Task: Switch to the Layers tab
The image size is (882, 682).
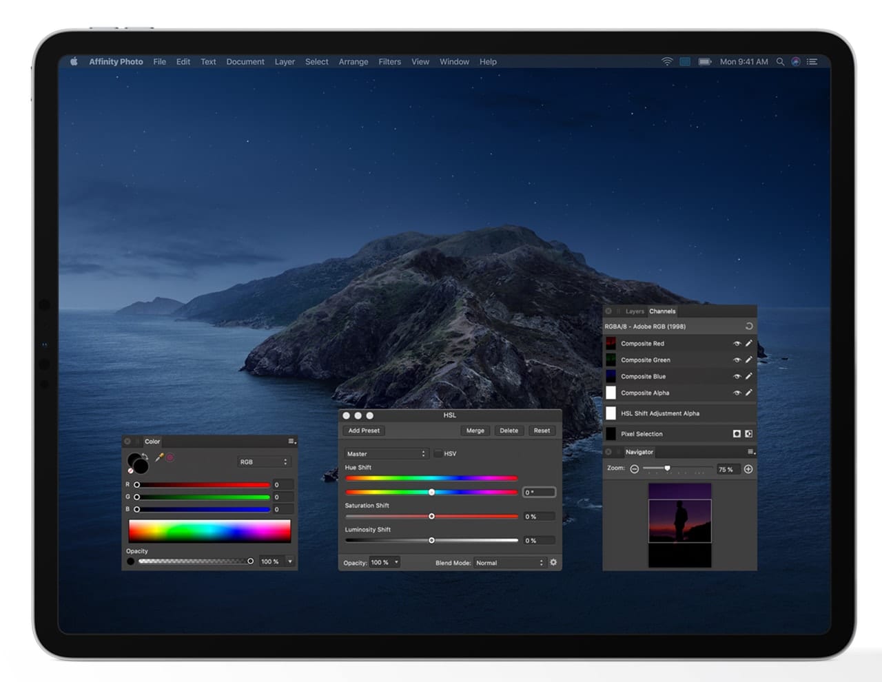Action: coord(635,311)
